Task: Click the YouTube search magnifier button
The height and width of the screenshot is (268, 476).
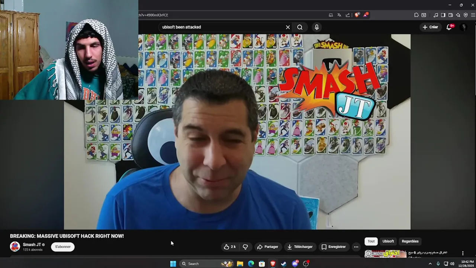Action: click(x=300, y=27)
